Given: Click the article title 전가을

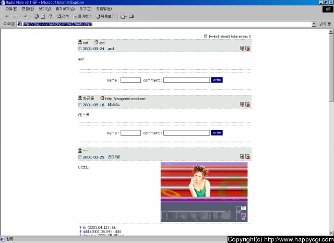Looking at the screenshot, I should click(114, 157).
